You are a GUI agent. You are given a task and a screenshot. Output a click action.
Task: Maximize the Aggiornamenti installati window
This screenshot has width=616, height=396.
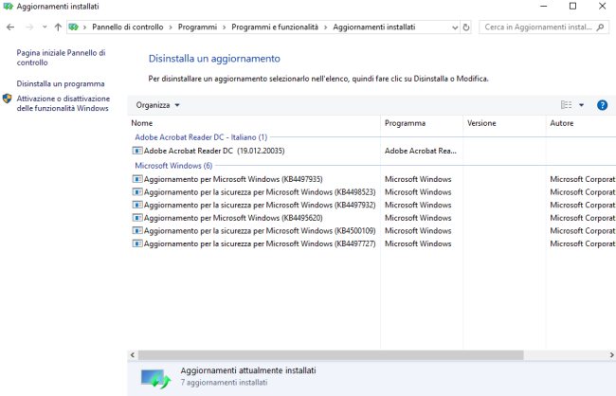[572, 7]
